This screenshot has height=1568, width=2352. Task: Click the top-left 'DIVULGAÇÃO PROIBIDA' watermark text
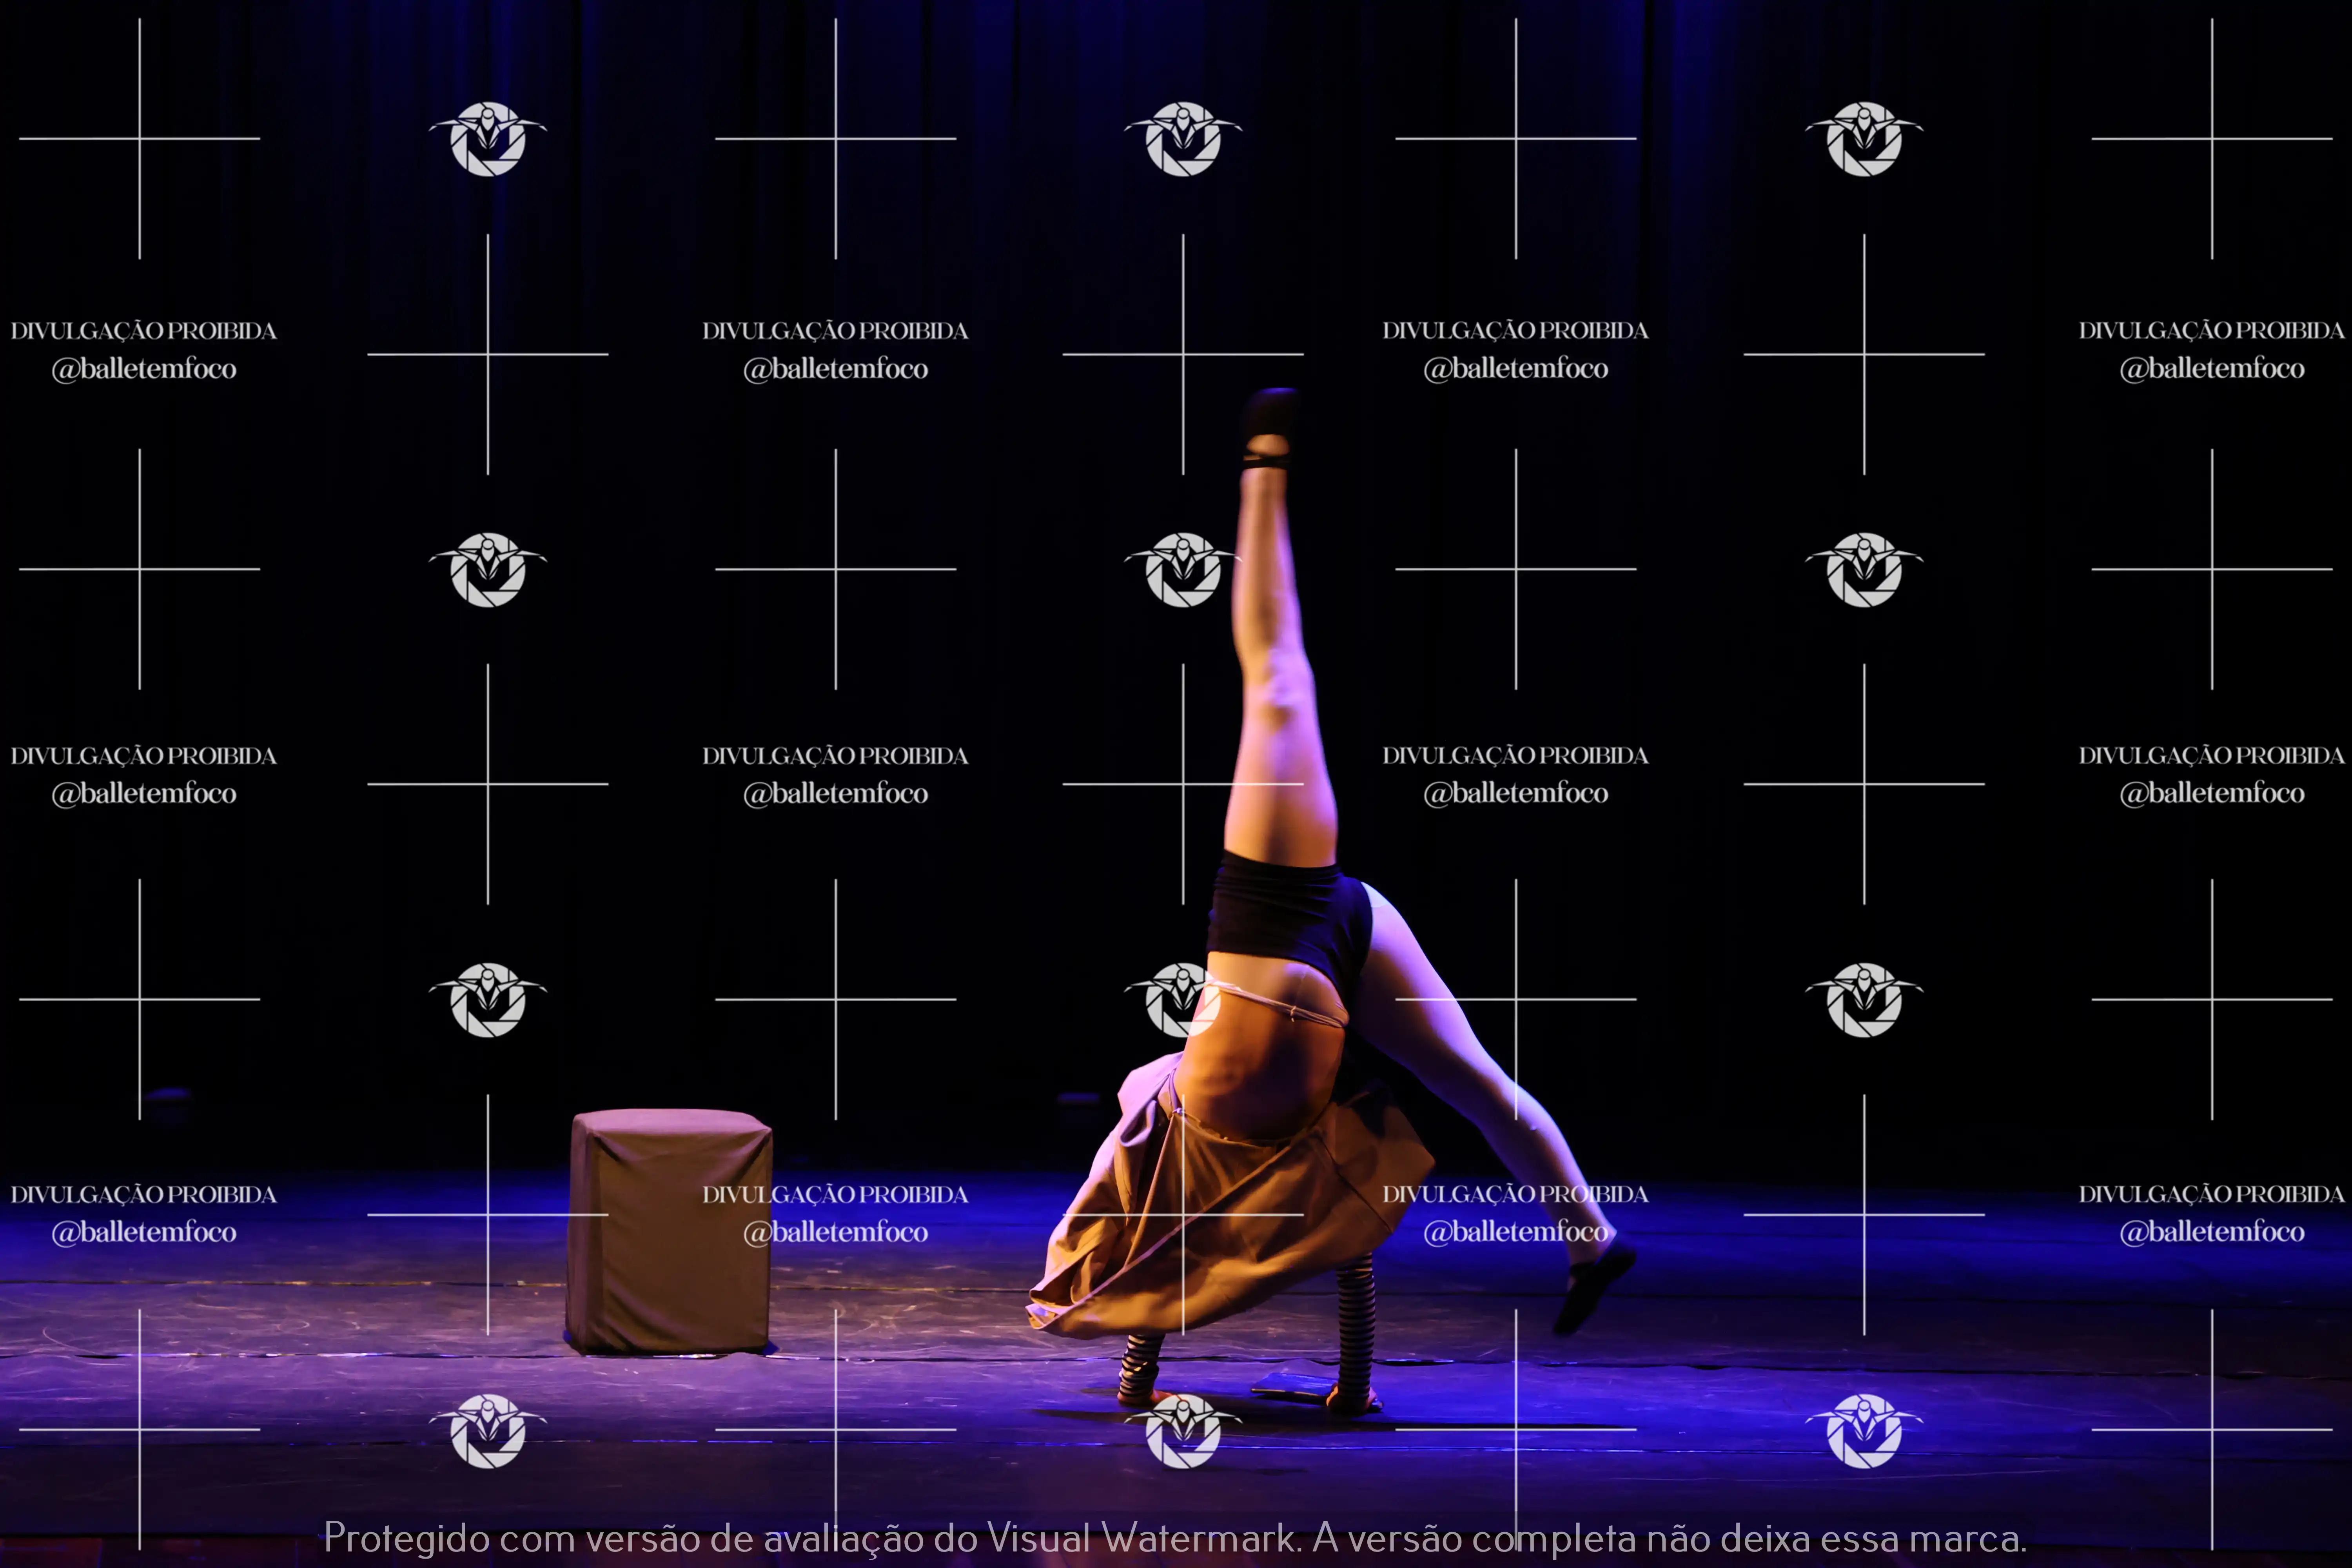pos(143,331)
